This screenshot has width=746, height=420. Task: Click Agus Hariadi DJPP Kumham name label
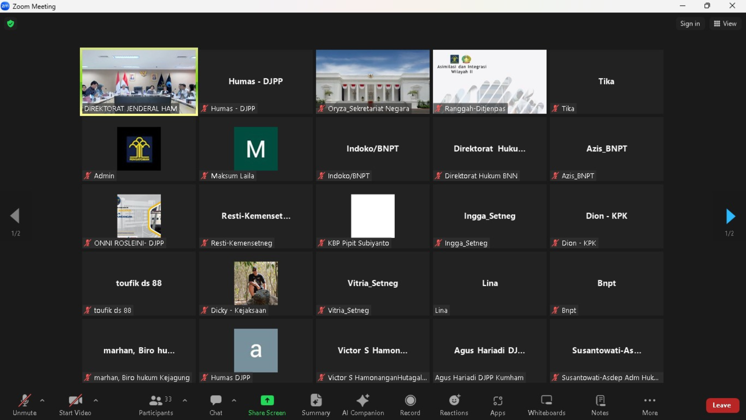pos(479,378)
